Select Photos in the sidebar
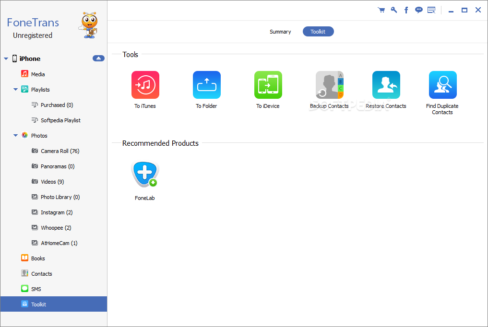Image resolution: width=488 pixels, height=327 pixels. click(x=54, y=136)
